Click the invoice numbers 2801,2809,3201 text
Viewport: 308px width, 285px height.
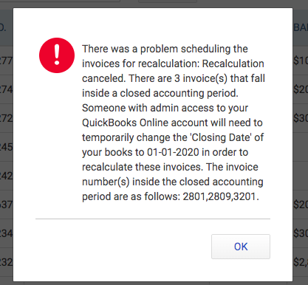click(x=220, y=196)
